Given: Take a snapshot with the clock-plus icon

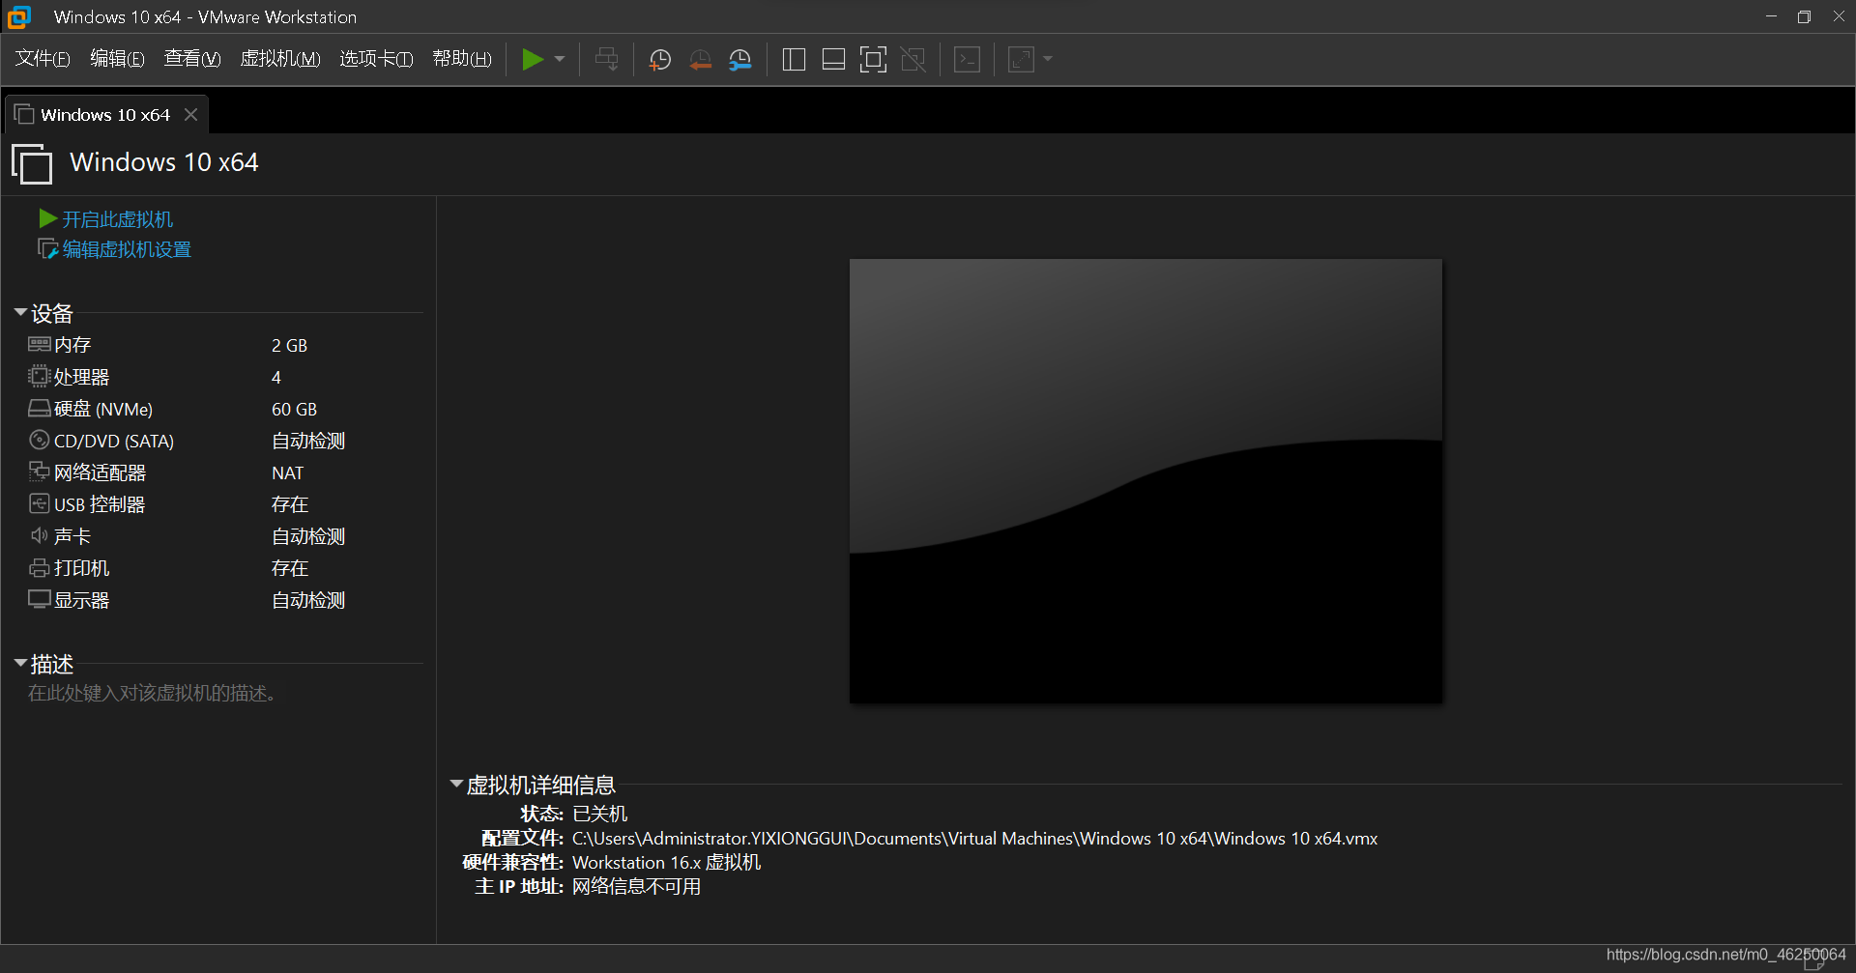Looking at the screenshot, I should [x=660, y=60].
